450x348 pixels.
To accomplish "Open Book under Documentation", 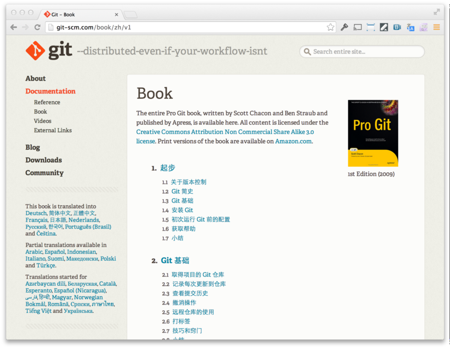I will click(40, 111).
